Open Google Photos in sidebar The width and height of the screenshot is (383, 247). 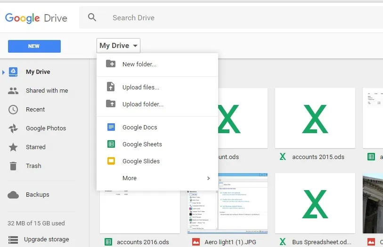pos(46,128)
